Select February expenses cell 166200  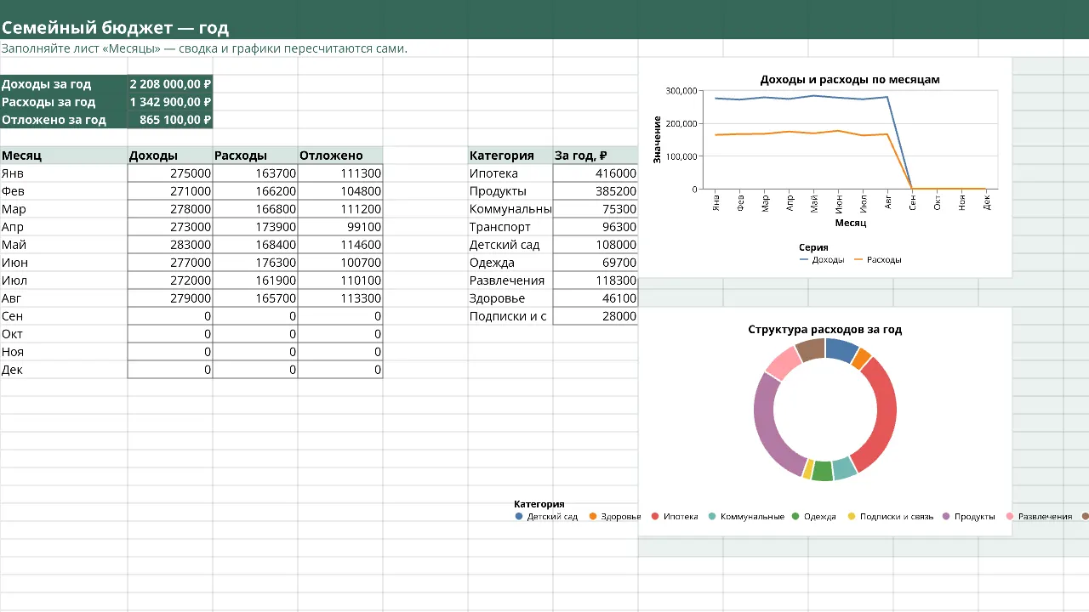(x=255, y=191)
